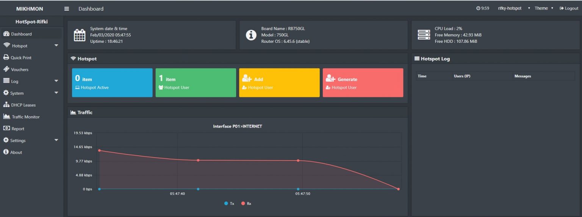
Task: Click the Settings gear icon in sidebar
Action: 6,140
